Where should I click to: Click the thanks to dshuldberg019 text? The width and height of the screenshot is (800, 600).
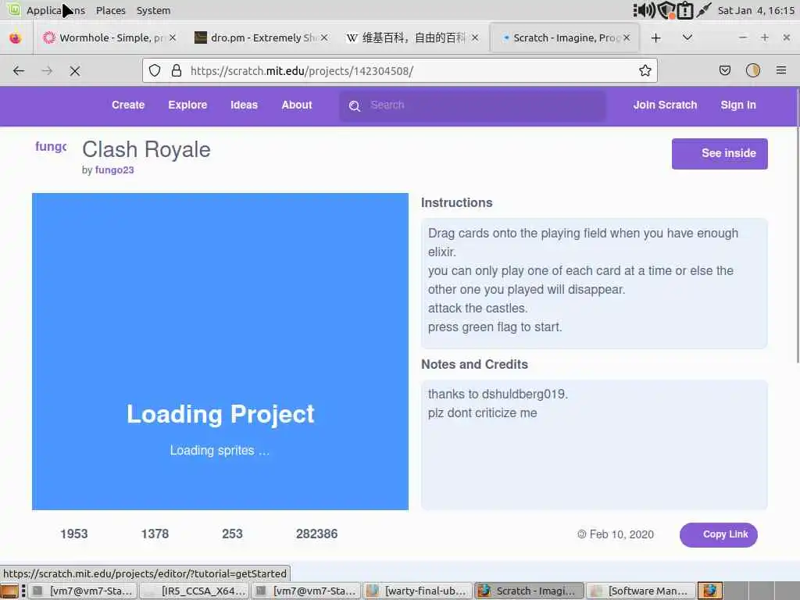[x=498, y=395]
